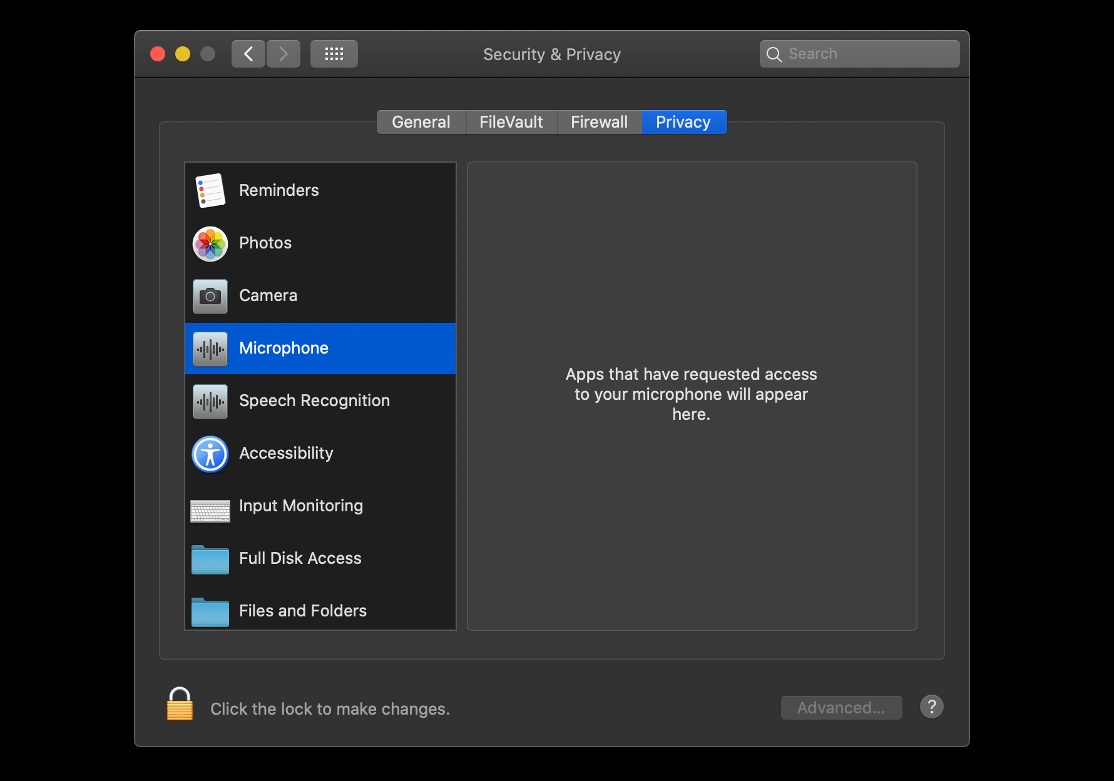Screen dimensions: 1114x781
Task: Switch to the Firewall tab
Action: [x=599, y=121]
